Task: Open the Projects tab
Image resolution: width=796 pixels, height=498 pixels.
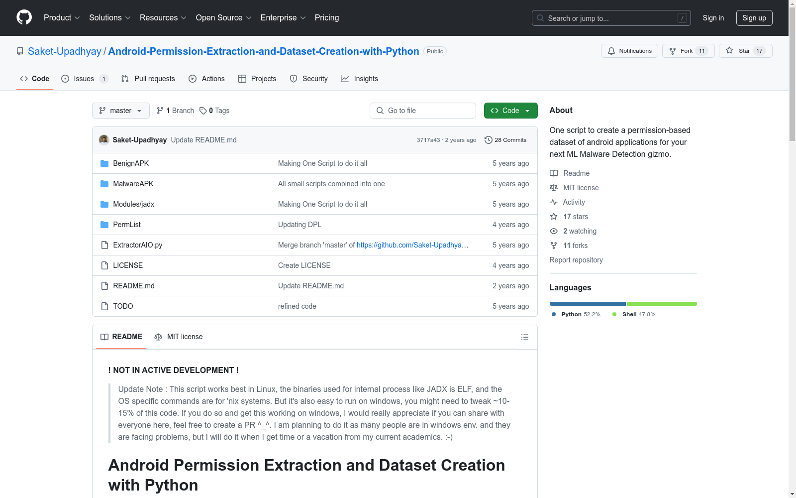Action: click(x=257, y=79)
